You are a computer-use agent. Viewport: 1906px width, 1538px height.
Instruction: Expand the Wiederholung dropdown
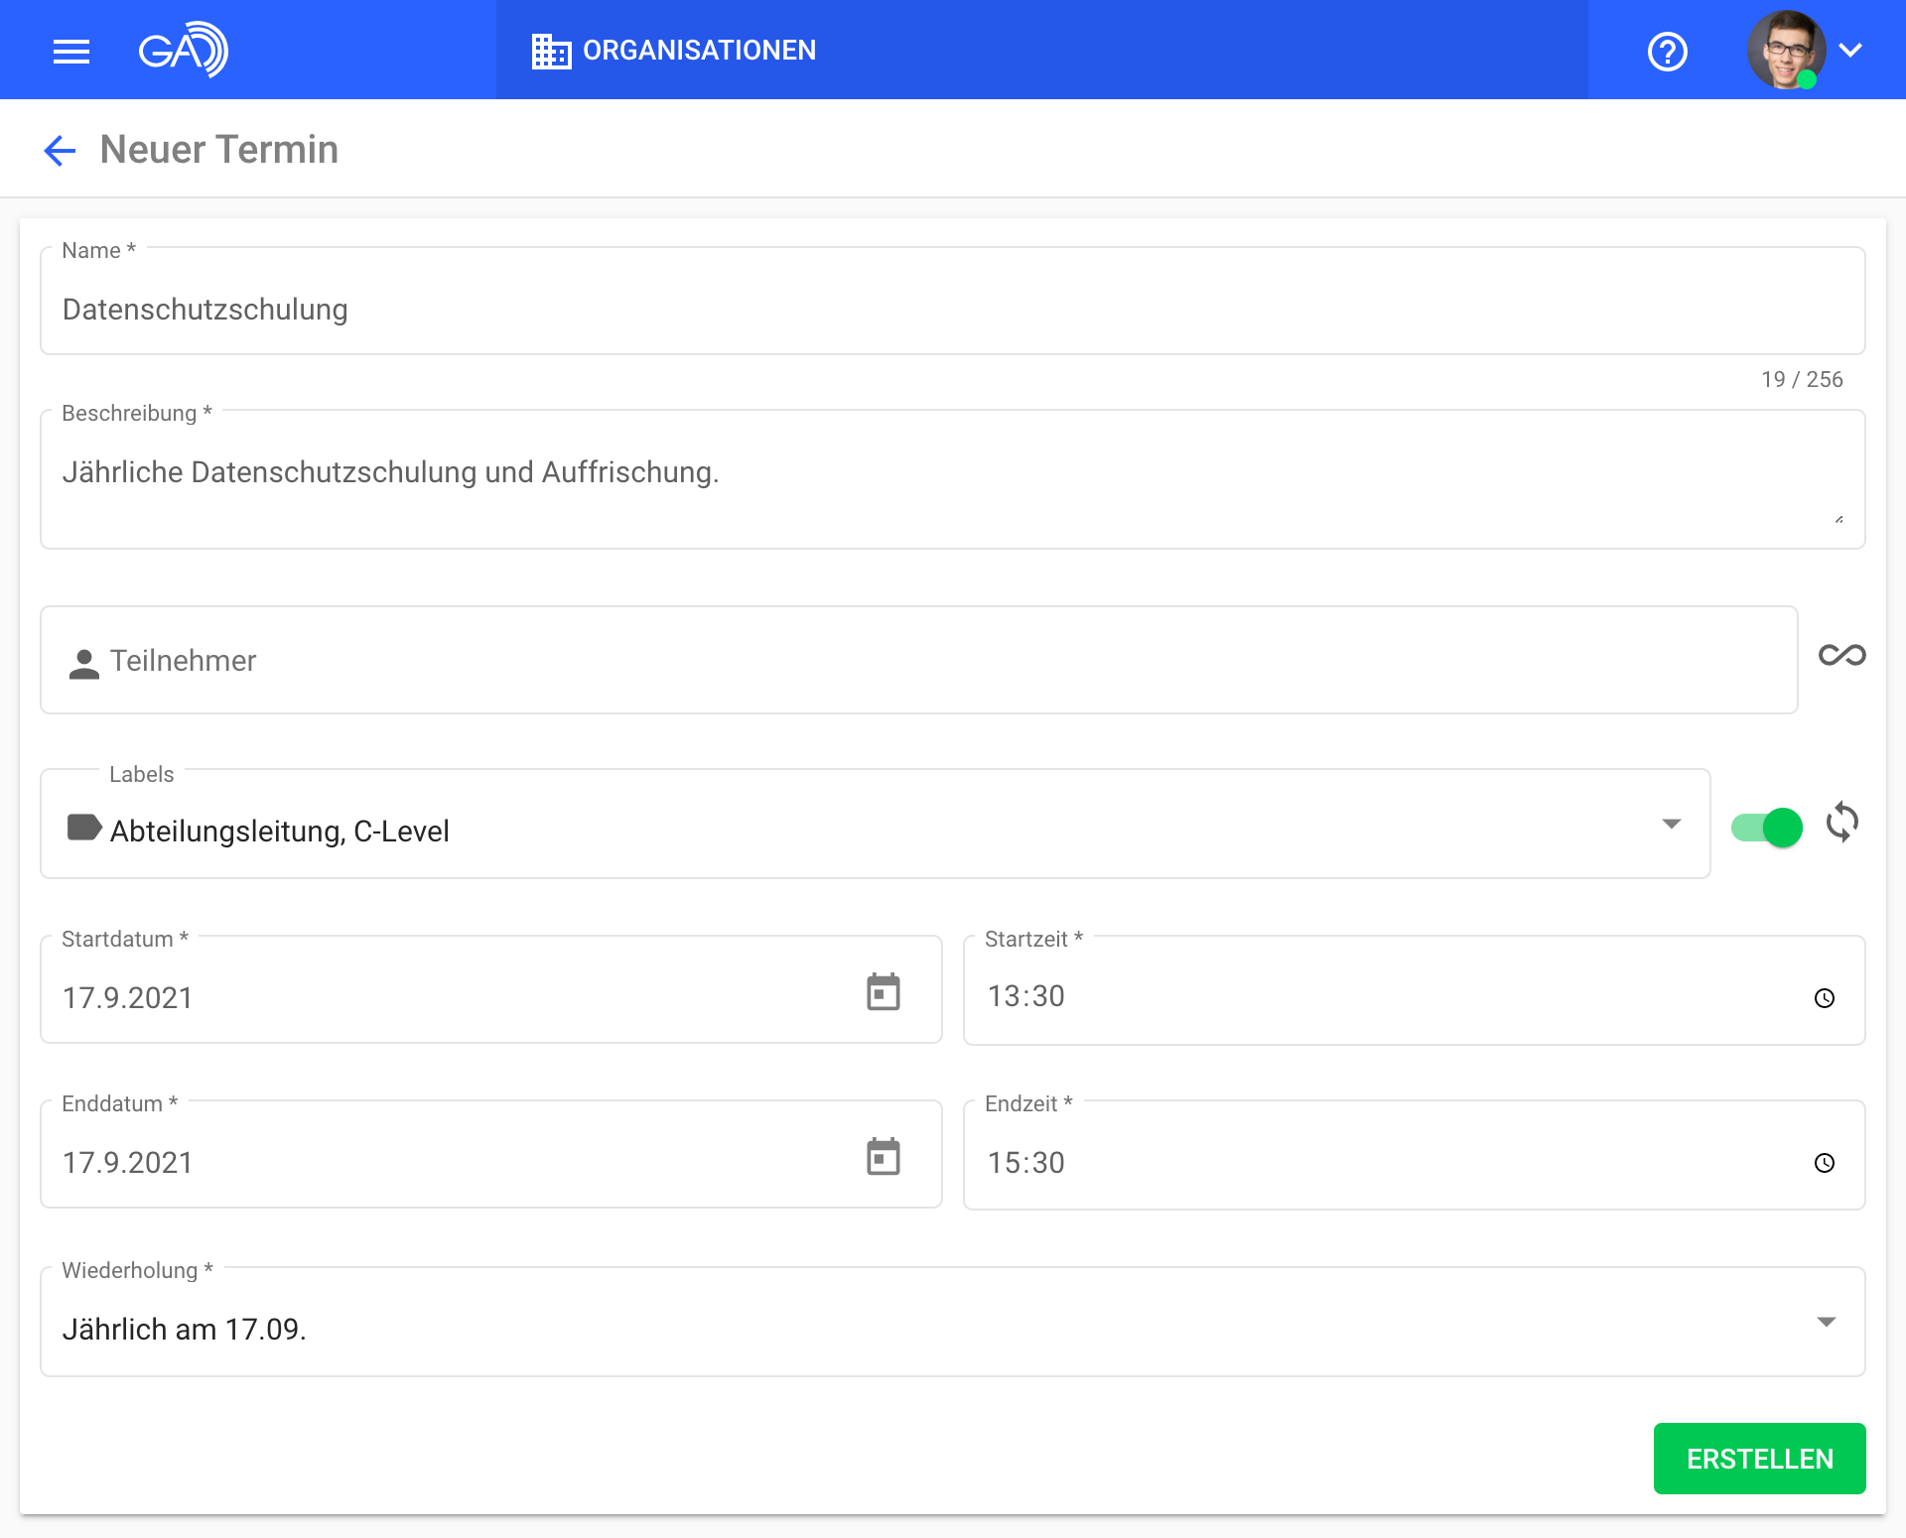[x=1825, y=1322]
